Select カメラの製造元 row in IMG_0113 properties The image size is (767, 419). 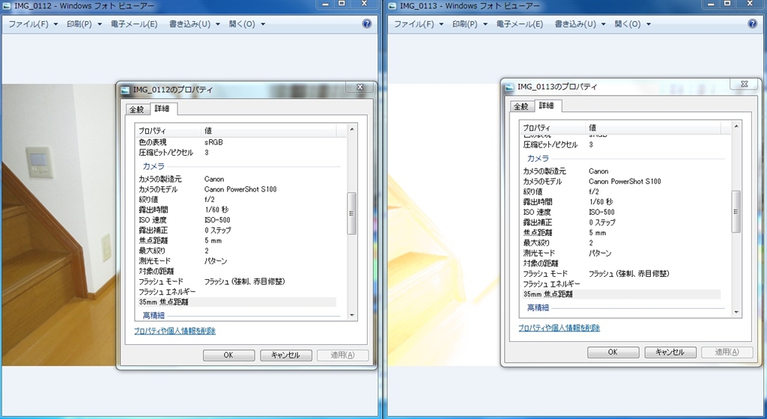click(621, 171)
